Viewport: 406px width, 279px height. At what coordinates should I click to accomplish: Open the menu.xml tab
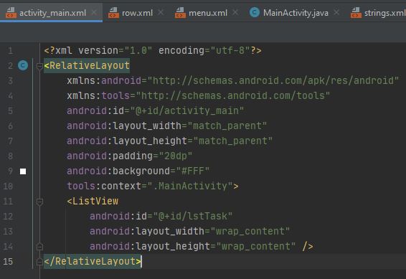click(208, 13)
